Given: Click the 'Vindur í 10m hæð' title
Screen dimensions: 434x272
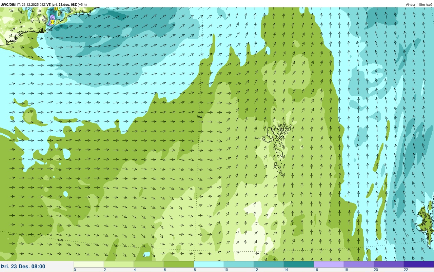Looking at the screenshot, I should pyautogui.click(x=419, y=4).
